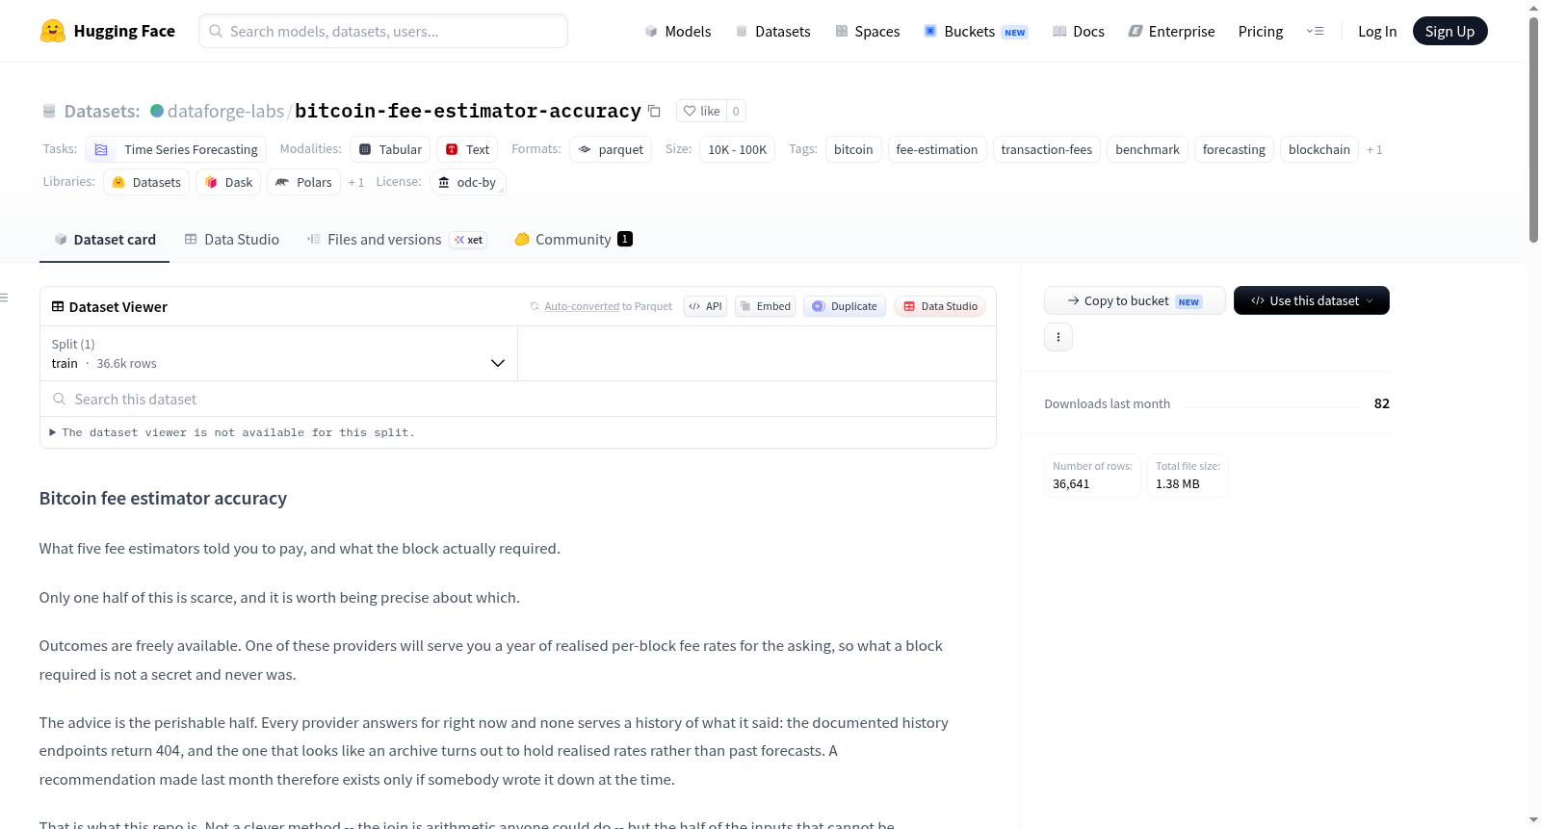Select the blockchain tag
This screenshot has height=829, width=1541.
[1319, 149]
